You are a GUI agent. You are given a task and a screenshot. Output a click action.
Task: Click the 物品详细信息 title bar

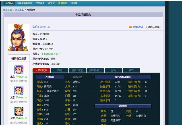tap(83, 14)
